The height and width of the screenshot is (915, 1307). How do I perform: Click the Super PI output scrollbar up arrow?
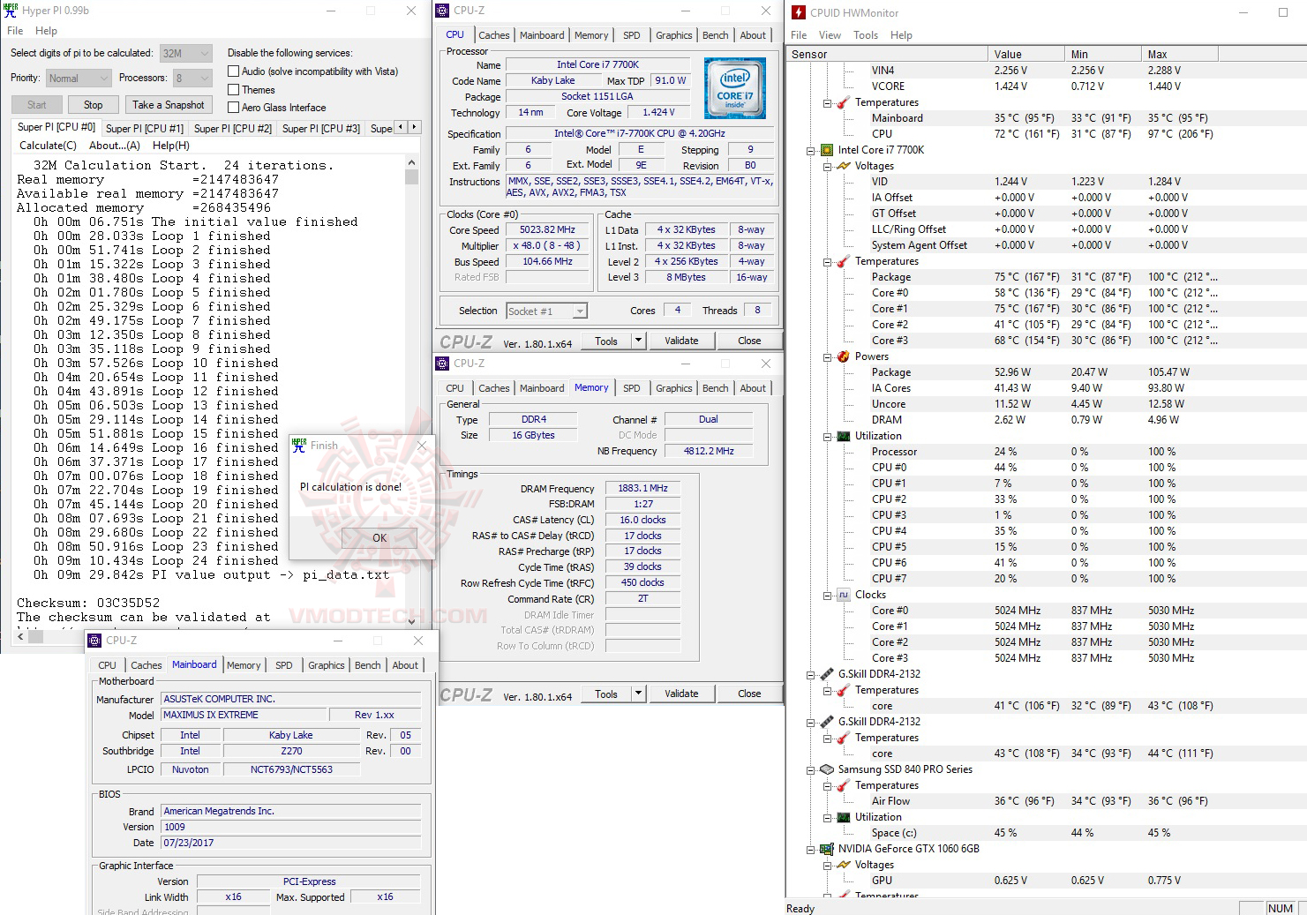point(411,162)
